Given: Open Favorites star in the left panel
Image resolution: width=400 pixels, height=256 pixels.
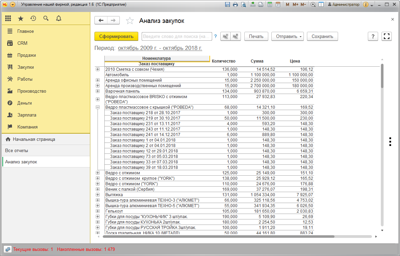Looking at the screenshot, I should click(x=21, y=18).
